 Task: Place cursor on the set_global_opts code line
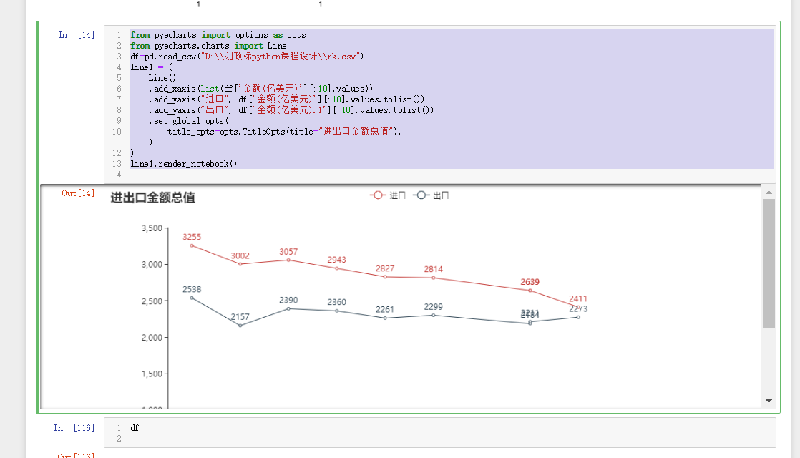tap(189, 120)
